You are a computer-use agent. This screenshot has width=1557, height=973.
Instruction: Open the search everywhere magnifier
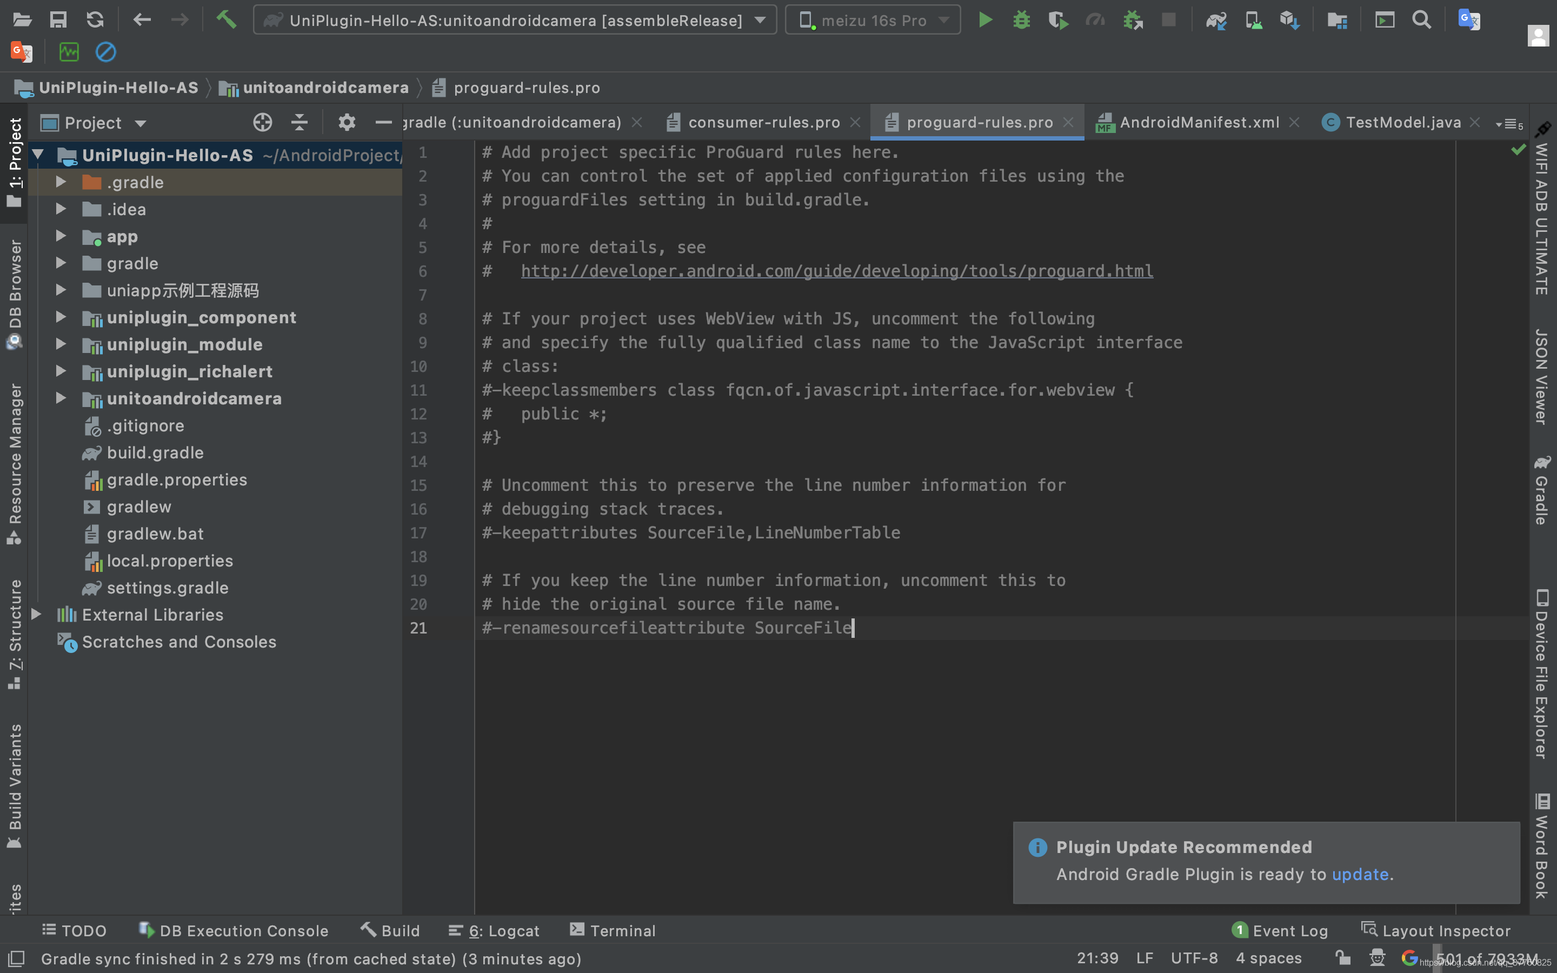click(x=1421, y=20)
